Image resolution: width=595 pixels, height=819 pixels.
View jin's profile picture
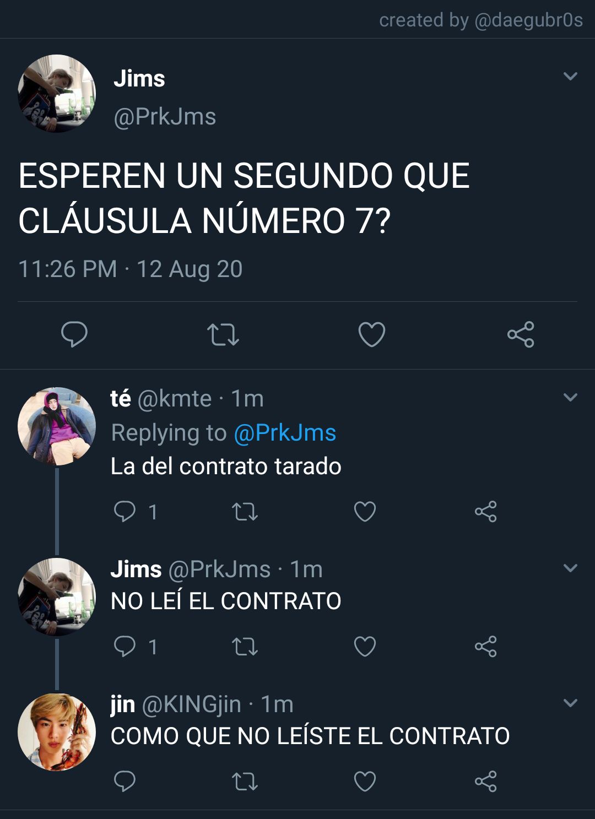coord(57,732)
